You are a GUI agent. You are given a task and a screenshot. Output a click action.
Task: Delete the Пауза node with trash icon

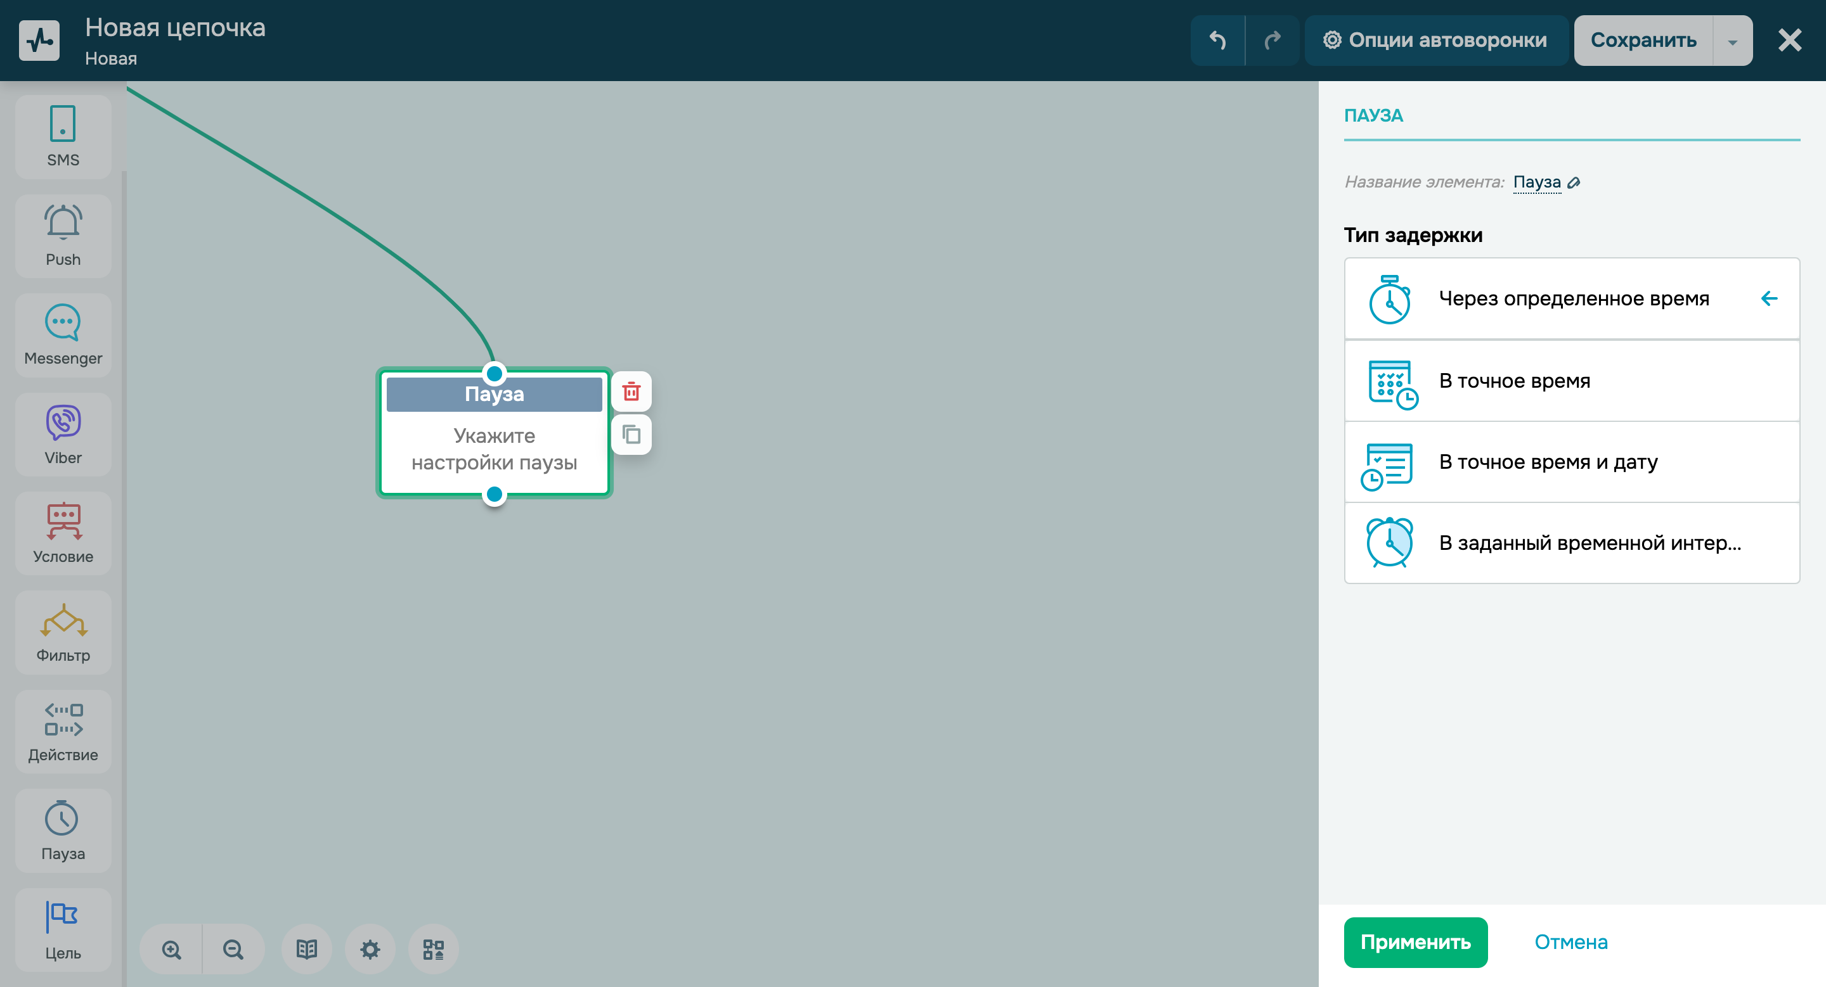point(631,391)
